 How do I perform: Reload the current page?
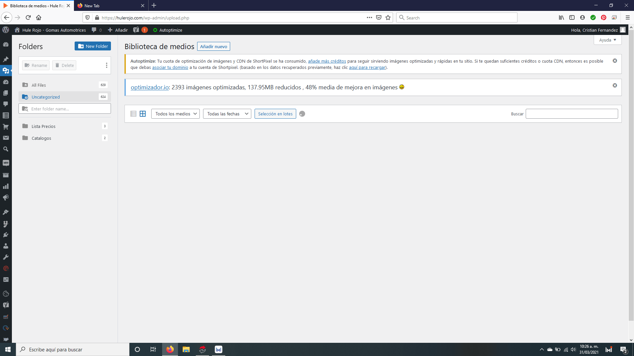click(x=28, y=17)
